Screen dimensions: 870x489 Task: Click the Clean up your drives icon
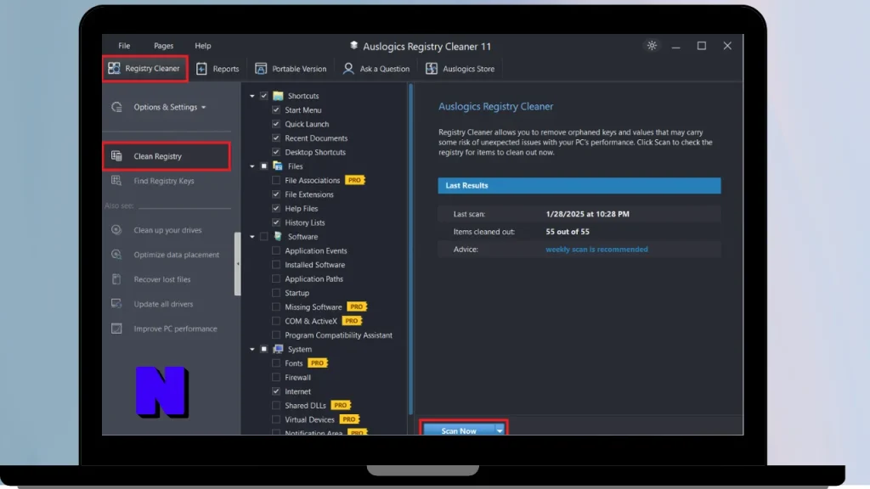pos(116,230)
